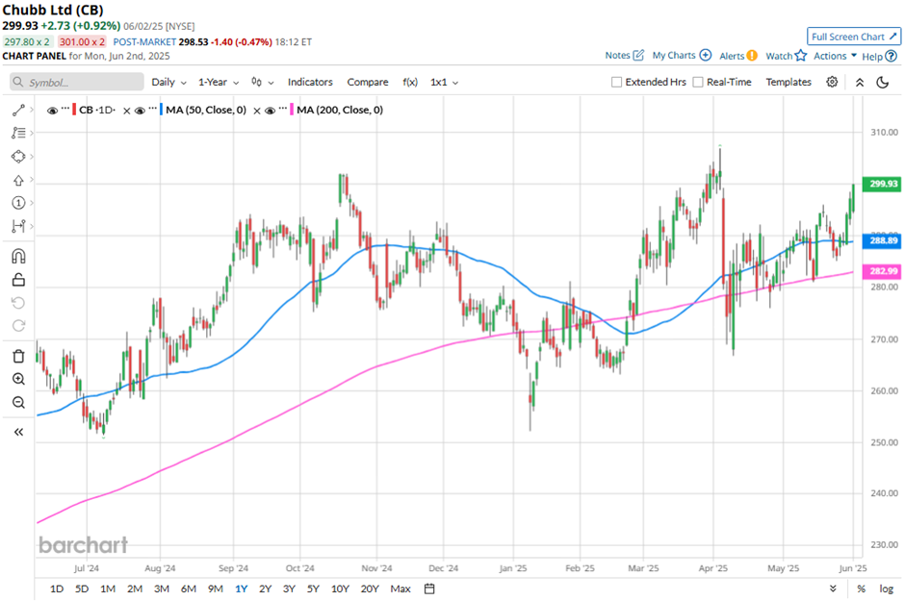
Task: Select the 1M time range
Action: pyautogui.click(x=108, y=588)
